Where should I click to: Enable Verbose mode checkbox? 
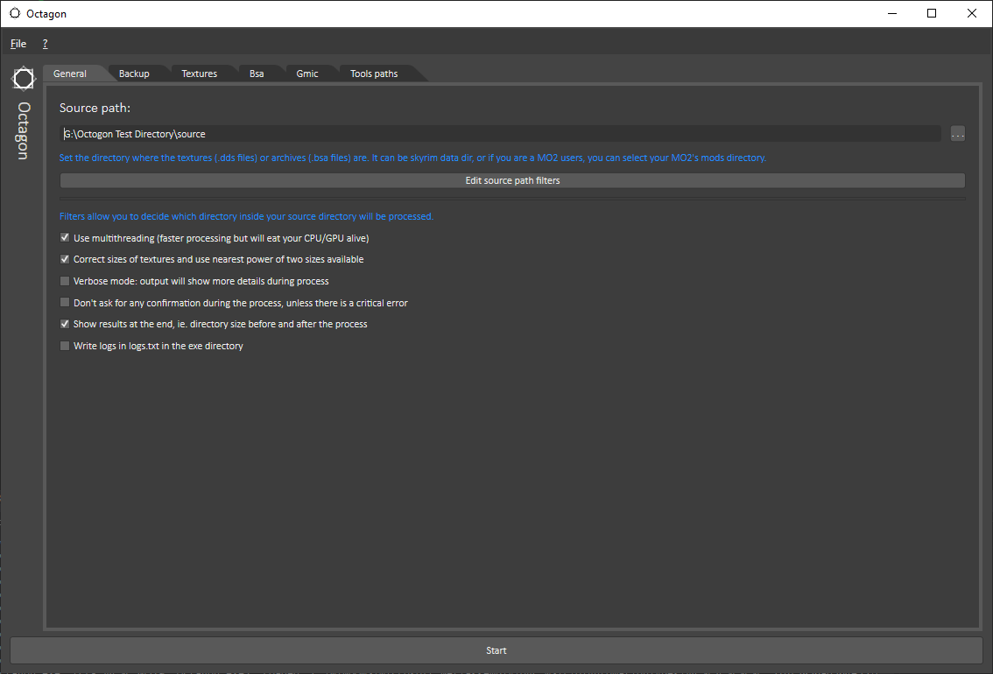coord(65,281)
